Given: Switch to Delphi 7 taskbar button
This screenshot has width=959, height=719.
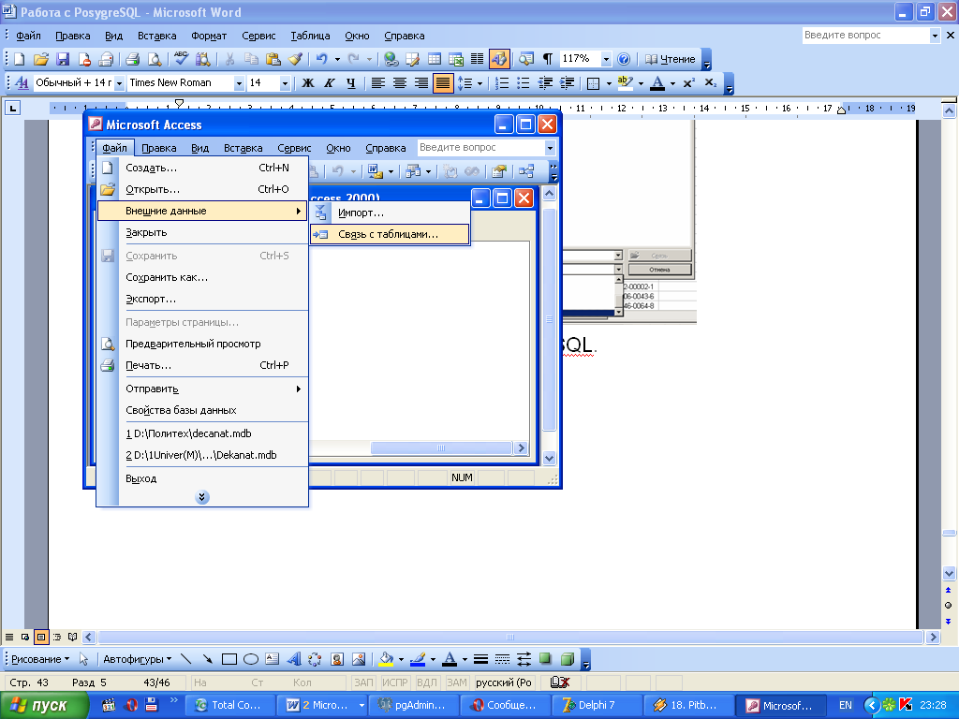Looking at the screenshot, I should 596,706.
